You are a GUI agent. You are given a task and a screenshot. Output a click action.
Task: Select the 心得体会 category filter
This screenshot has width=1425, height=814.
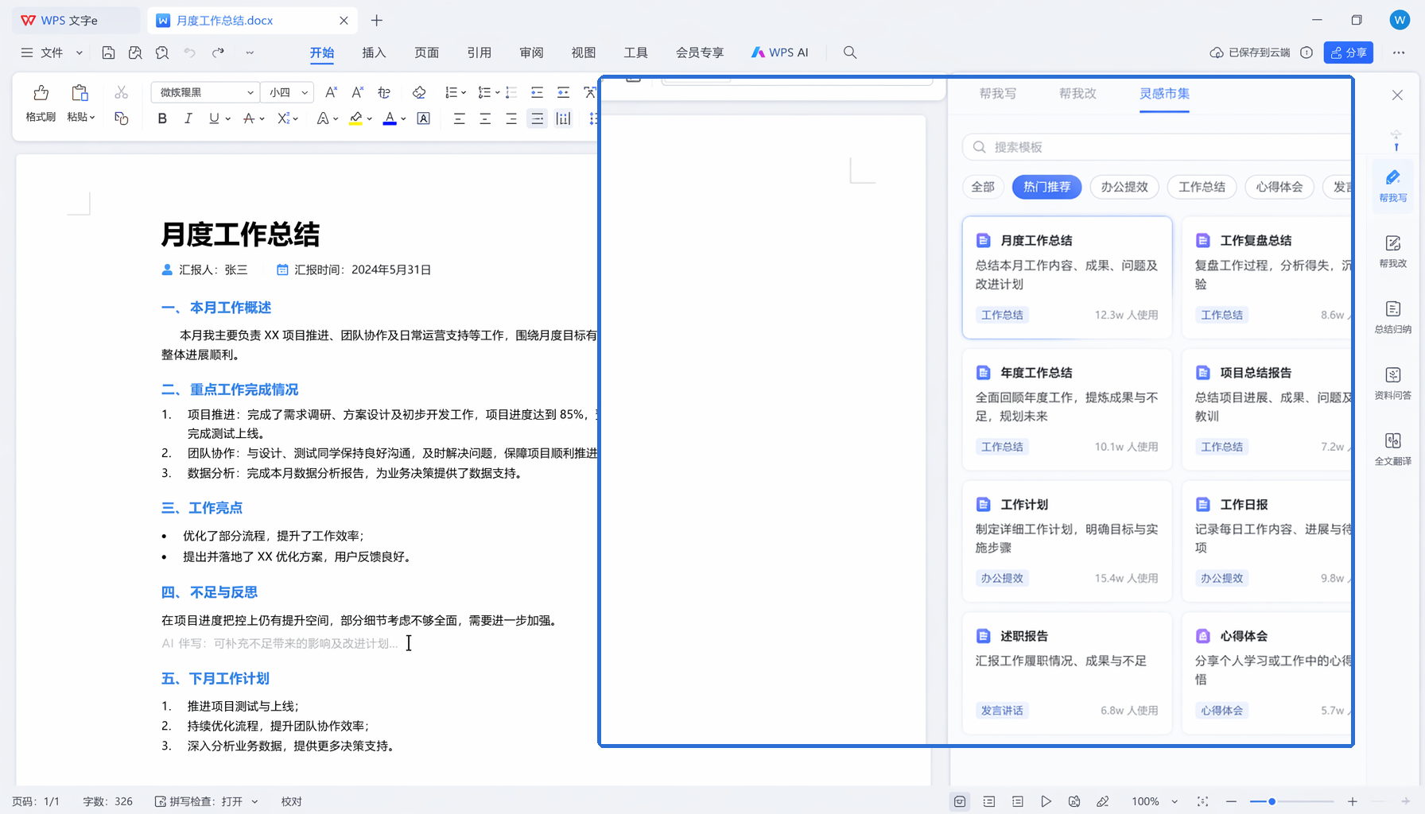pyautogui.click(x=1279, y=187)
